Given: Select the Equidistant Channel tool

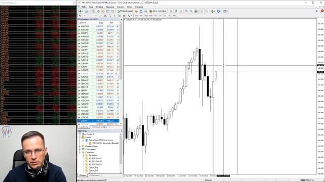Looking at the screenshot, I should pyautogui.click(x=105, y=16).
